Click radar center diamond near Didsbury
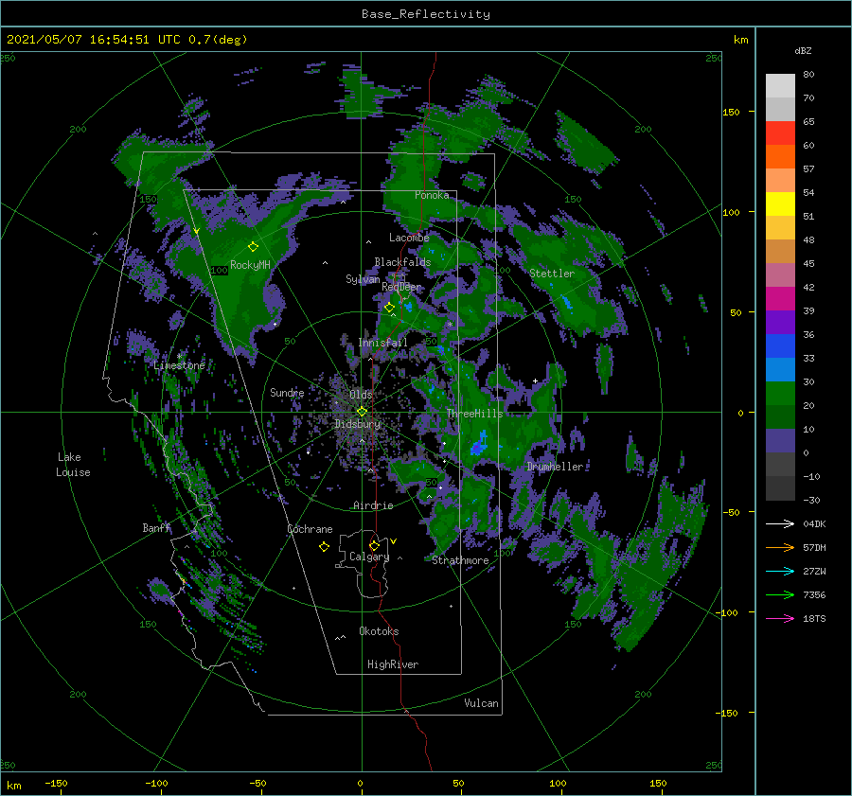This screenshot has height=796, width=852. tap(362, 412)
